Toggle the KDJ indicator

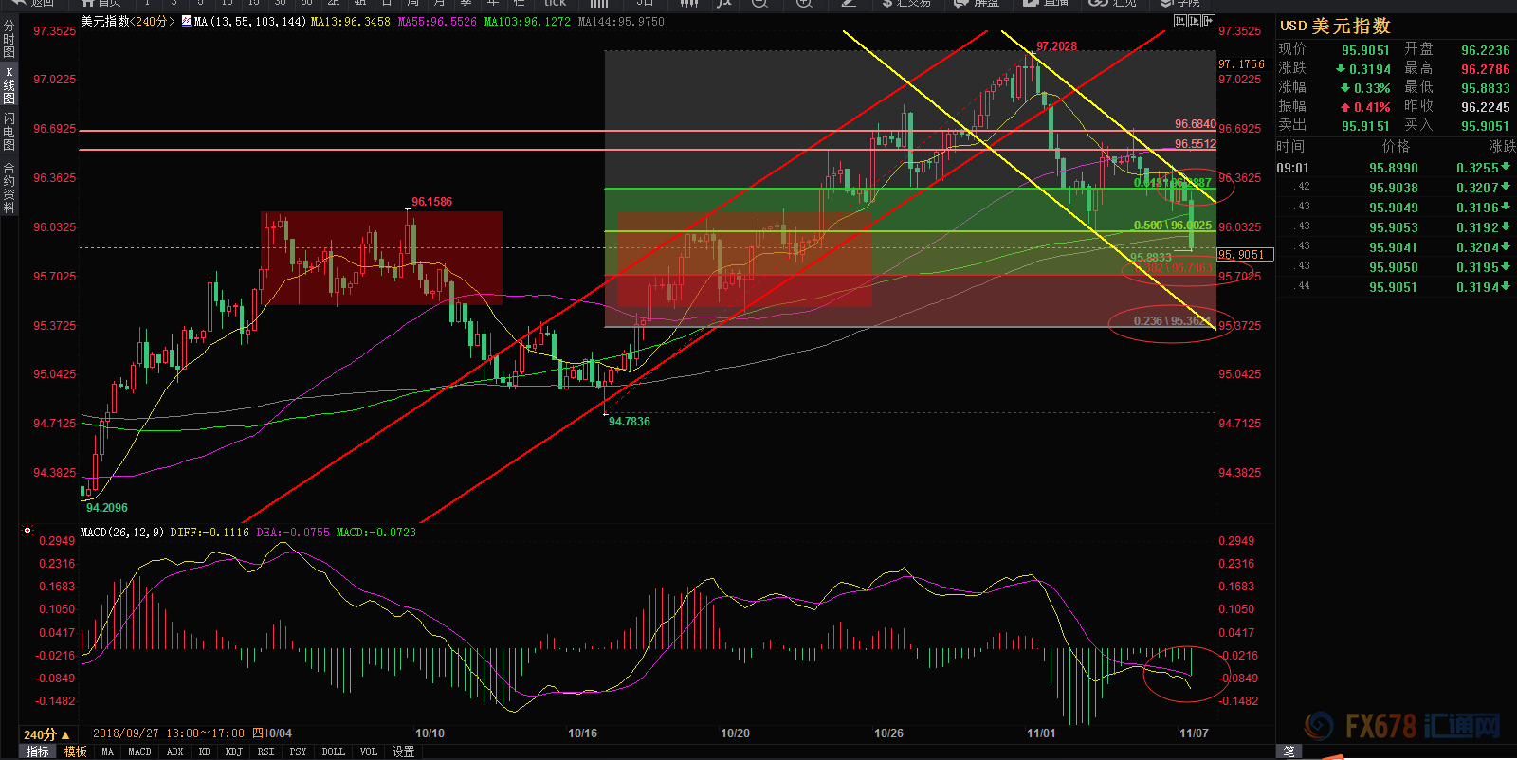[233, 751]
